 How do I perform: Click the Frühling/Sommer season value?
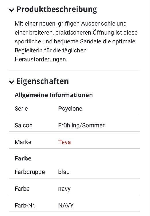coord(81,125)
